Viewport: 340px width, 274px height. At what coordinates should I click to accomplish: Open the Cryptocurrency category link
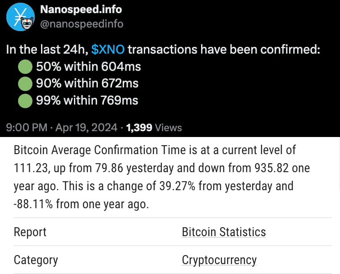point(219,260)
